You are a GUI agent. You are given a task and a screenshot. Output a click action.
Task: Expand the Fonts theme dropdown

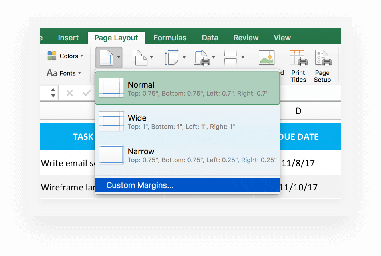[x=64, y=73]
